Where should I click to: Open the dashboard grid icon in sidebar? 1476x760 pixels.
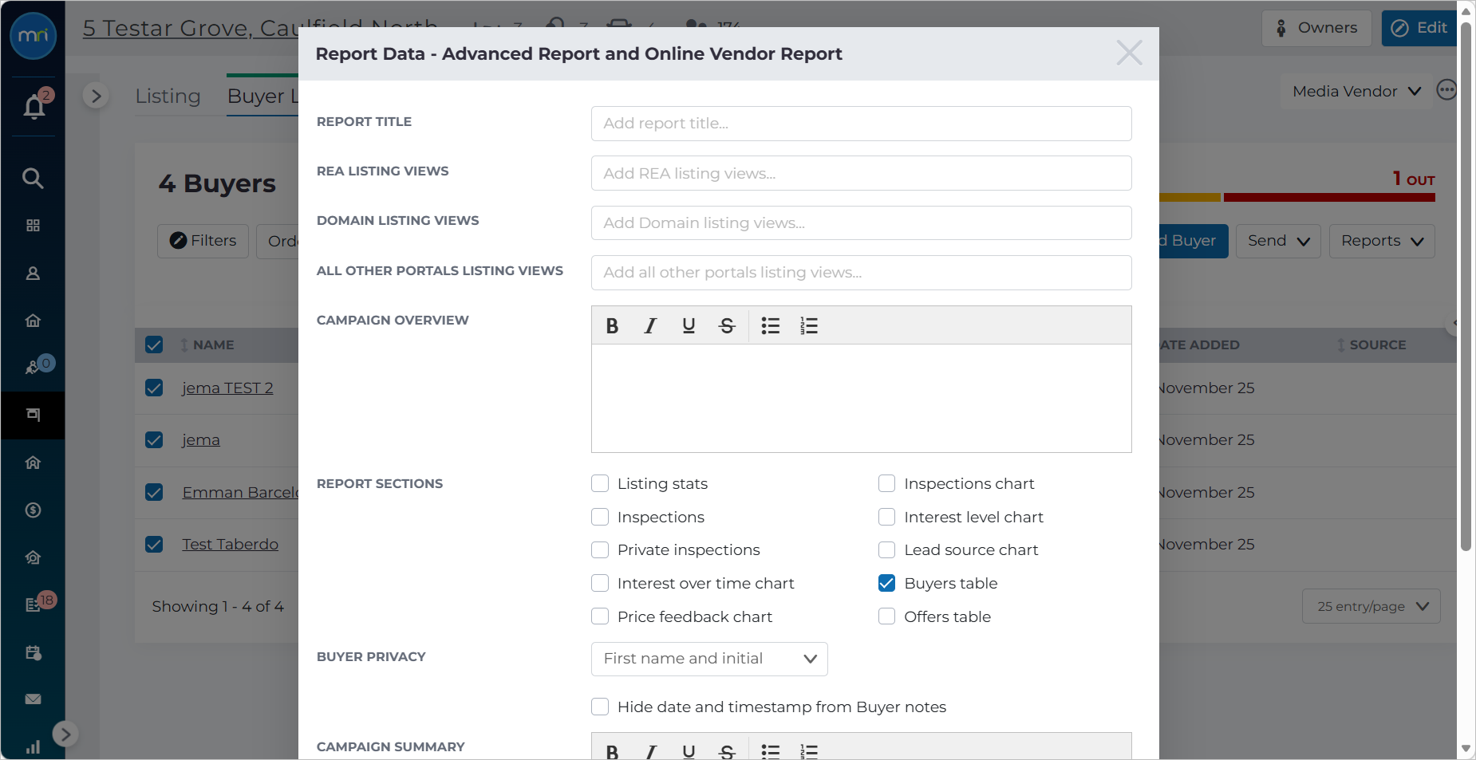(x=33, y=226)
